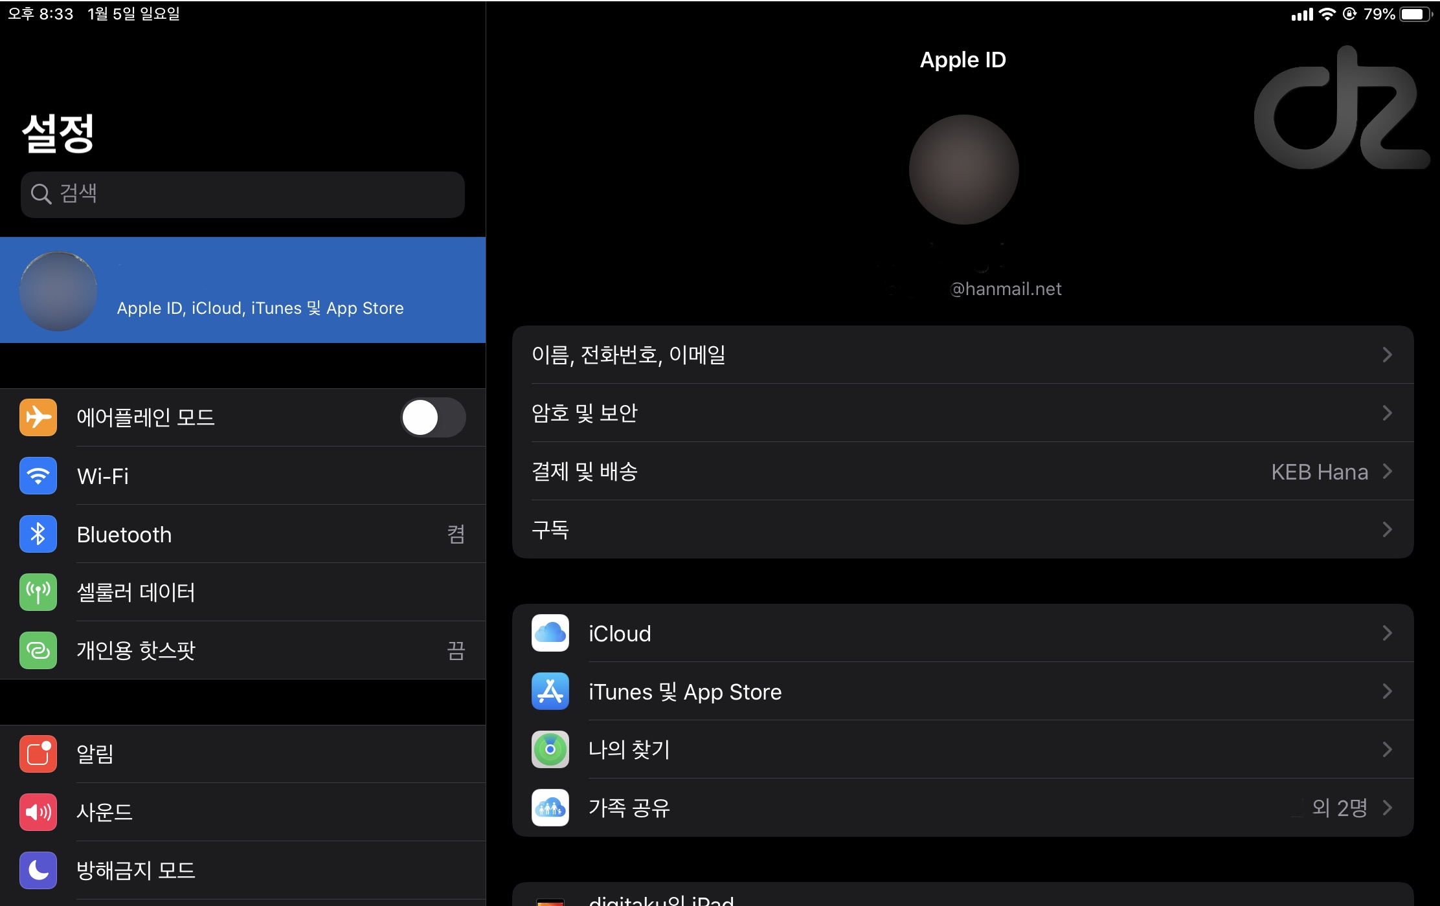Tap the Family Sharing icon

550,808
